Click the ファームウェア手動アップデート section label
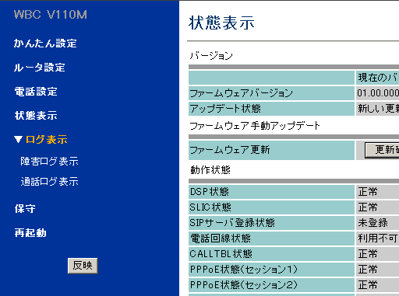Screen dimensions: 399x296 [x=255, y=126]
